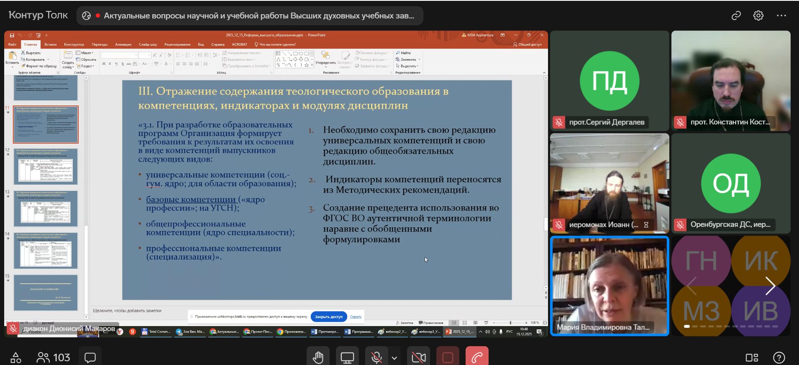Open the chat panel

(90, 357)
